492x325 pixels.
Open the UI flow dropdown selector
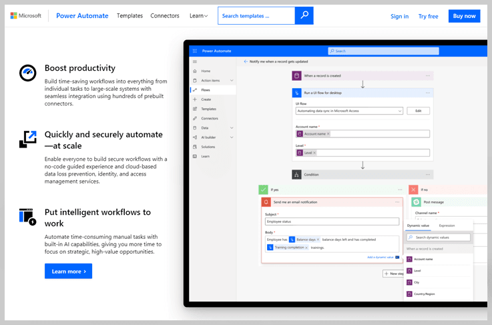tap(349, 111)
